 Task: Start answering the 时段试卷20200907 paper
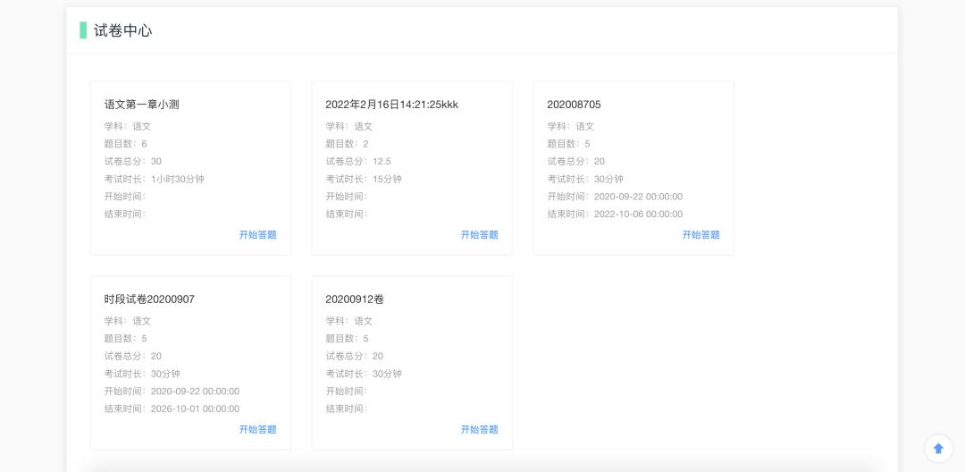pos(258,429)
